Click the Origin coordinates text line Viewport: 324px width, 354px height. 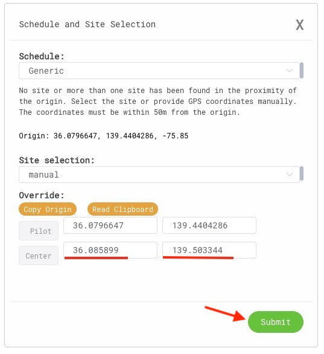104,136
